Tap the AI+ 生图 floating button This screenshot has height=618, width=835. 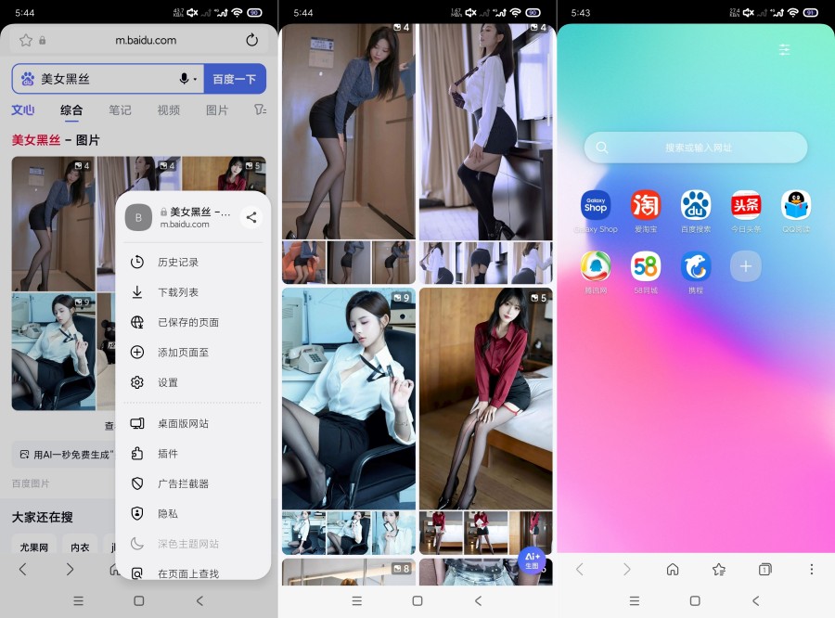tap(532, 560)
